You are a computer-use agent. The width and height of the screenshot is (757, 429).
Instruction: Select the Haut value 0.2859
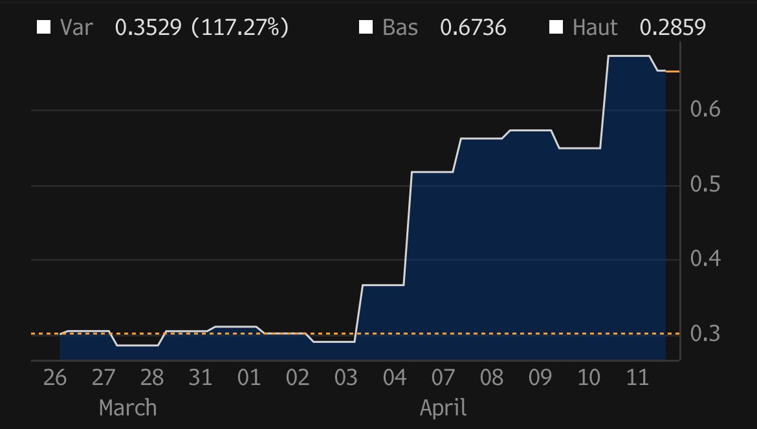pyautogui.click(x=672, y=28)
